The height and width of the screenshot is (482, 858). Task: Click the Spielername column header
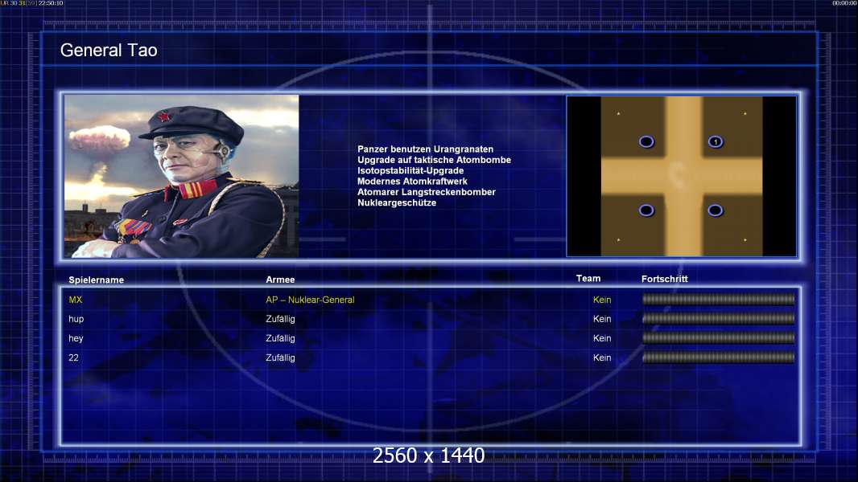(x=97, y=280)
